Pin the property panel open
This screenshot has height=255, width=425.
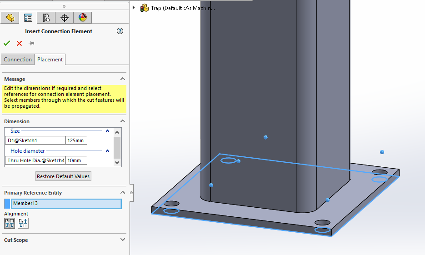click(x=31, y=43)
